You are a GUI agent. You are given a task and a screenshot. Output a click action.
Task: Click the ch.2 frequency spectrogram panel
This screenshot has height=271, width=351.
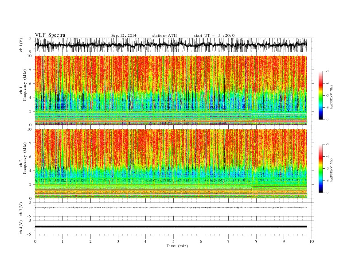coord(171,164)
